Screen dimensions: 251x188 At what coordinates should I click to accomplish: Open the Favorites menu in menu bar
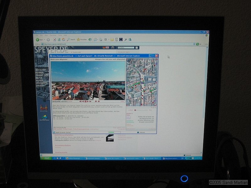pyautogui.click(x=53, y=35)
